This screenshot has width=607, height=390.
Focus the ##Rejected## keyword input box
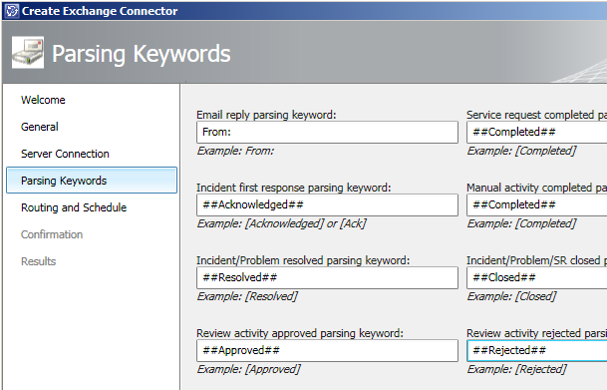[537, 350]
